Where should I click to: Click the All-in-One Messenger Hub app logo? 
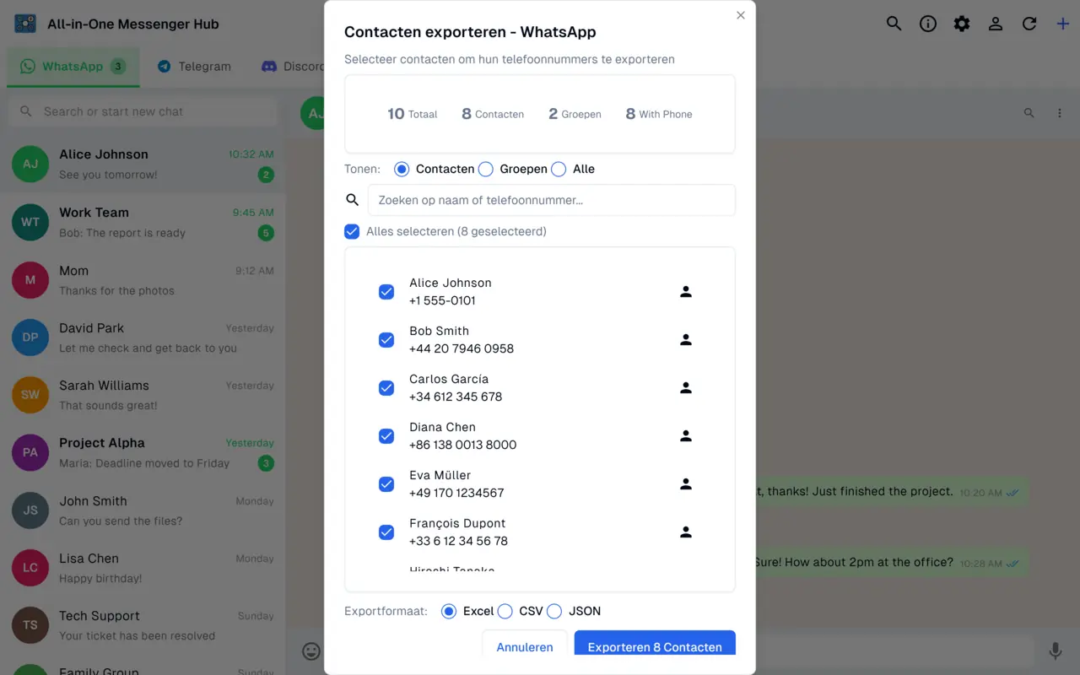point(25,24)
